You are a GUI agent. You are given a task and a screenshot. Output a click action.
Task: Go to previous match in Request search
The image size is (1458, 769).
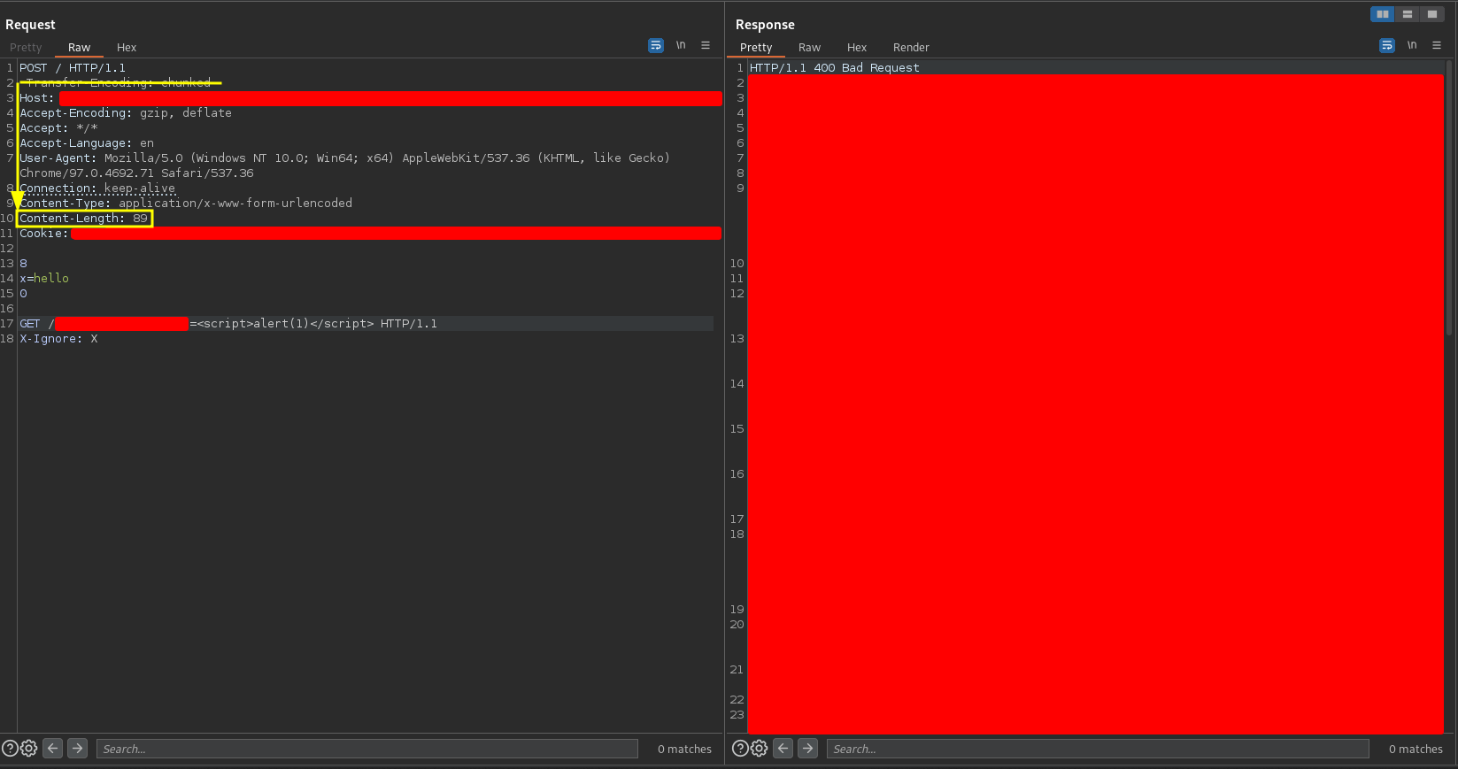click(53, 749)
